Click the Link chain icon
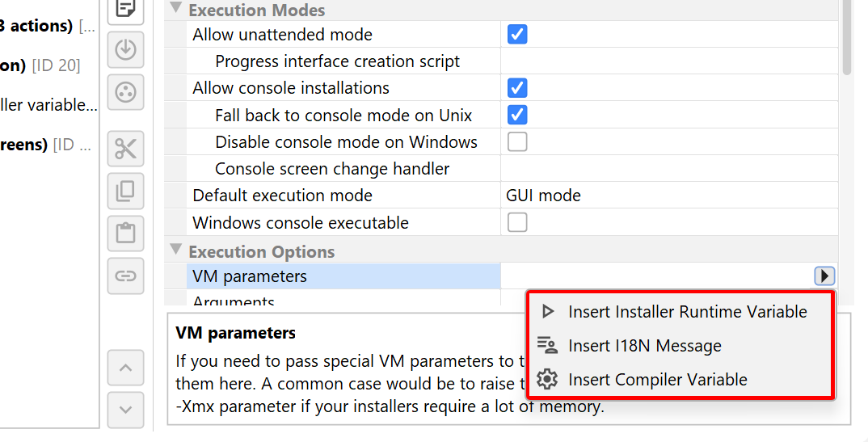 coord(125,276)
